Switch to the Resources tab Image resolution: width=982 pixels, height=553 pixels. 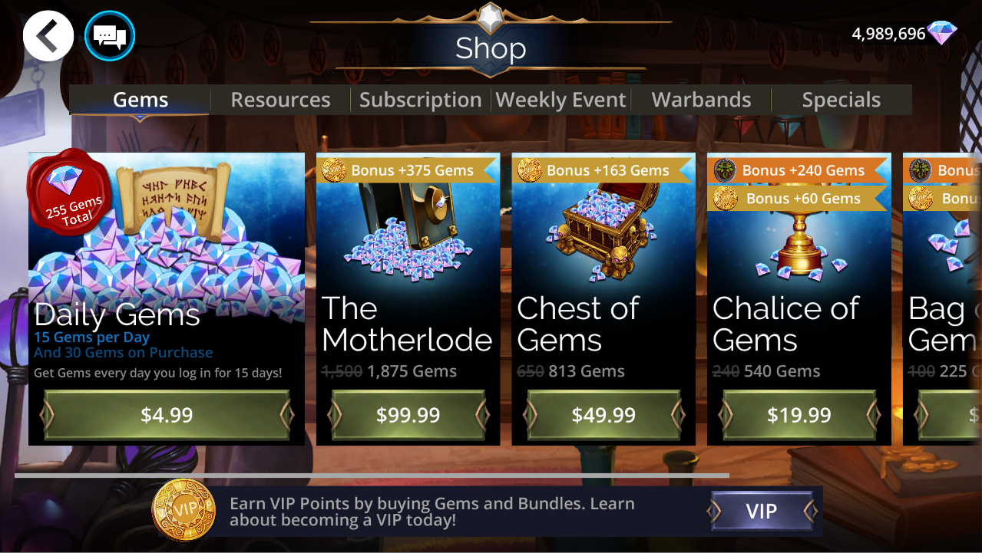click(280, 100)
